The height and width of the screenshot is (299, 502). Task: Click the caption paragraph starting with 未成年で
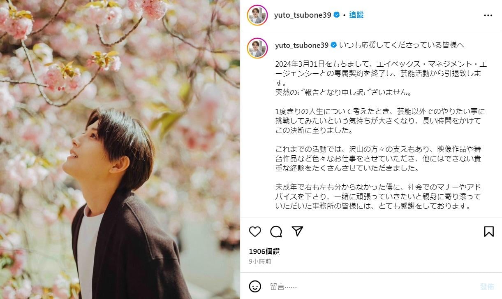[378, 196]
